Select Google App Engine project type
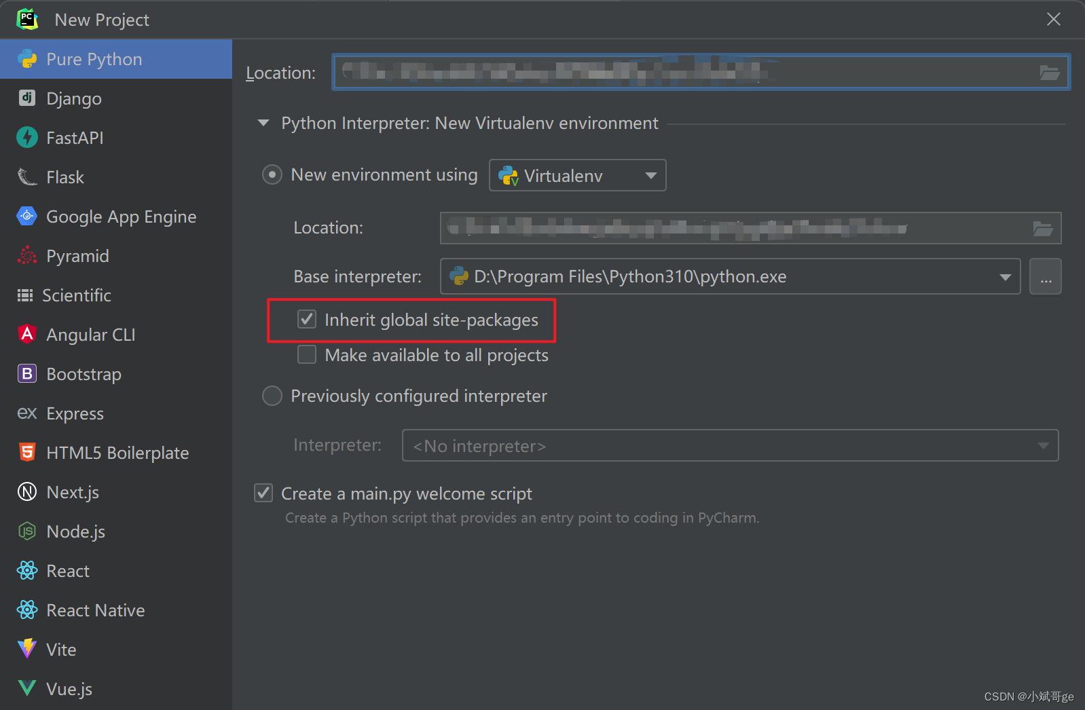 [116, 217]
